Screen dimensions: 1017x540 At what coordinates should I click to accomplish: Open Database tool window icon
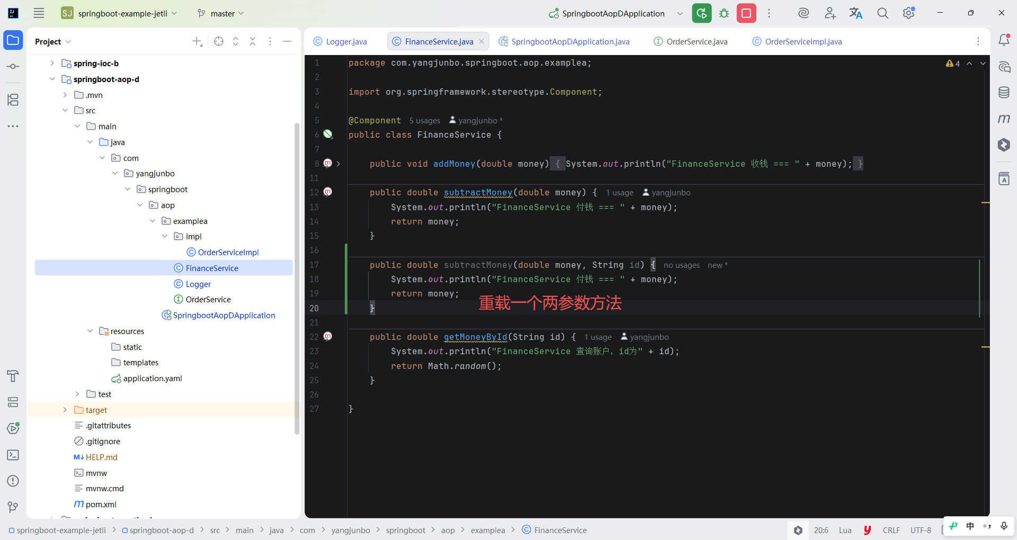pyautogui.click(x=1004, y=93)
